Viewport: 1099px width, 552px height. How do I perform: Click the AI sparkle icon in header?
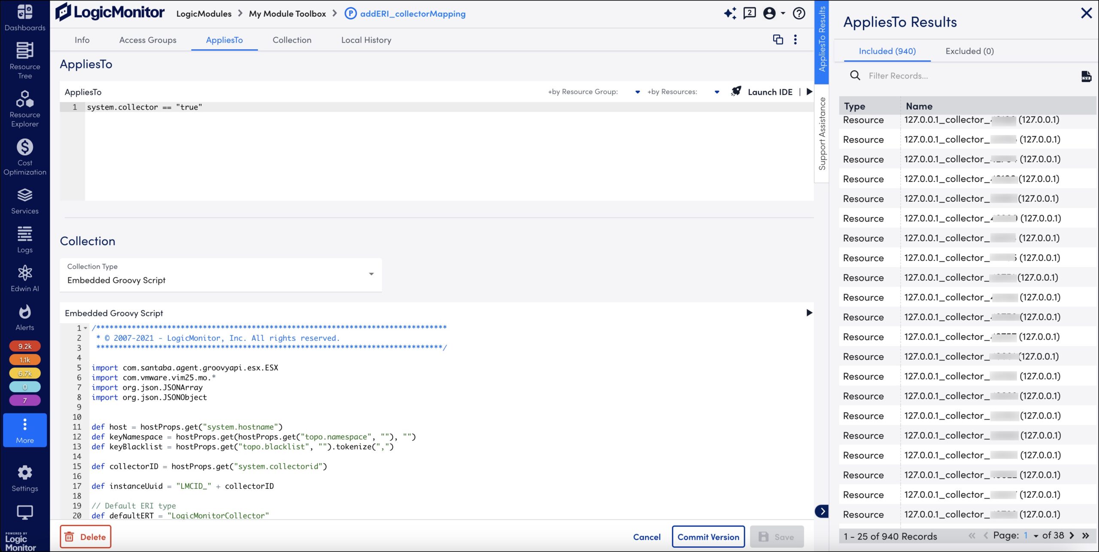(x=730, y=13)
